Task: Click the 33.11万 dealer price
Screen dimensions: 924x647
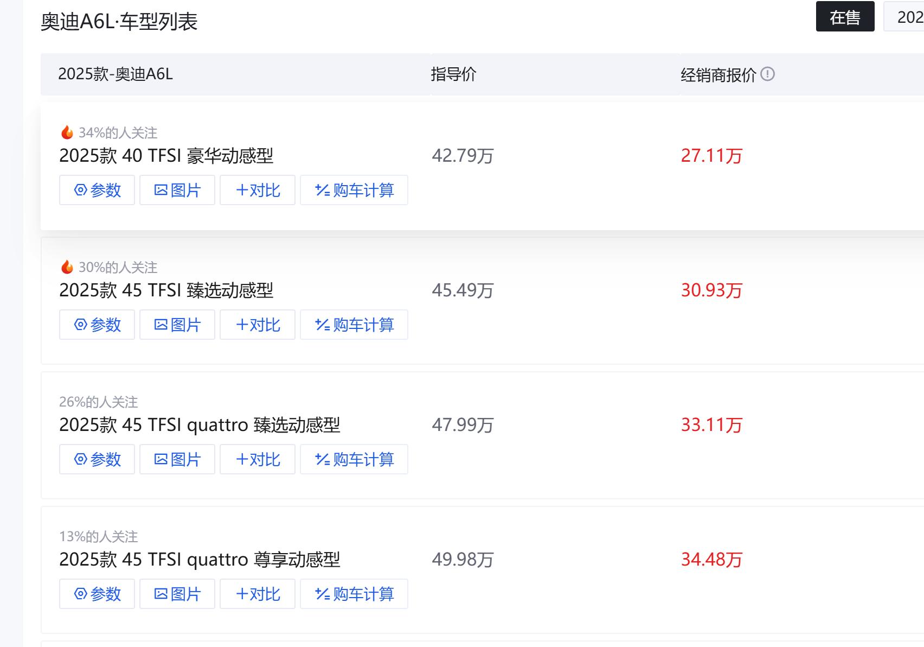Action: [x=711, y=425]
